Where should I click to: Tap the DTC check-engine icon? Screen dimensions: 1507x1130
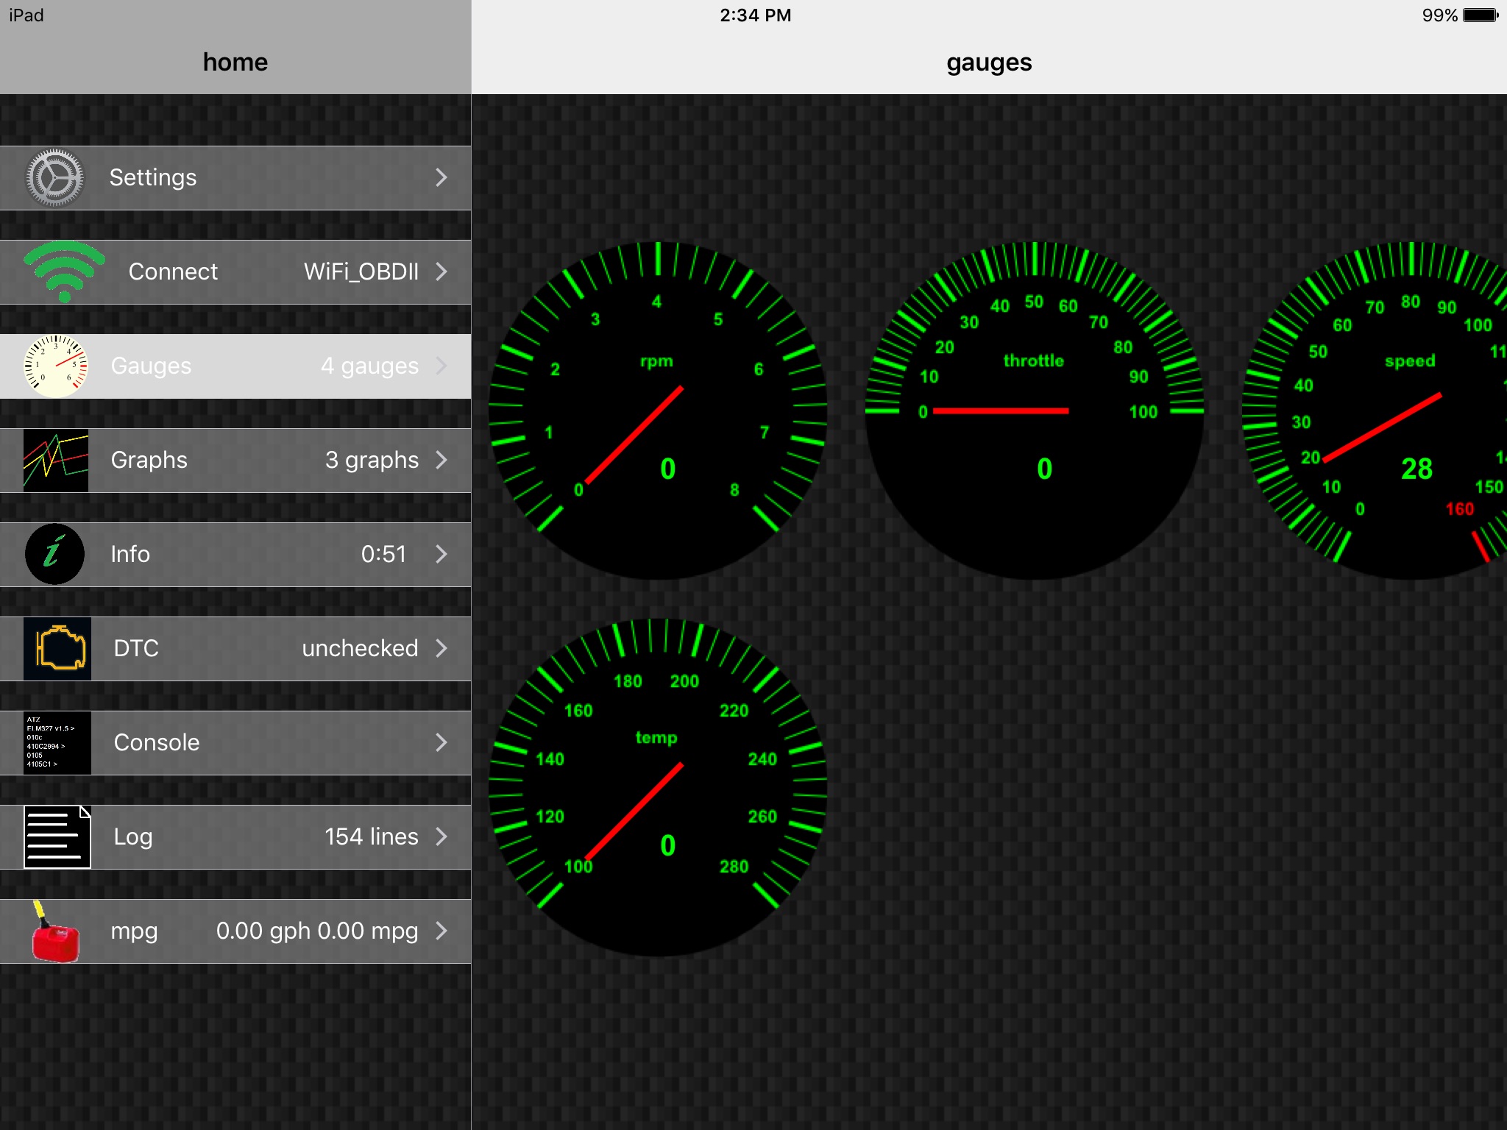coord(57,648)
